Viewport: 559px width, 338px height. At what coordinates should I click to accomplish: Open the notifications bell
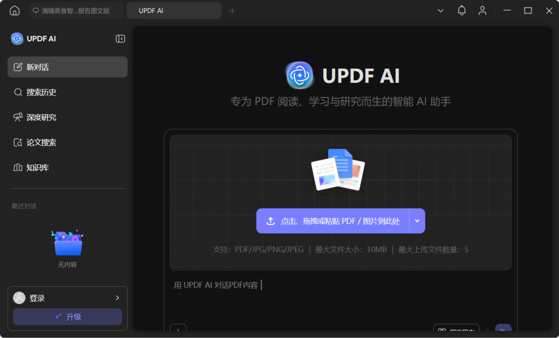pyautogui.click(x=461, y=10)
